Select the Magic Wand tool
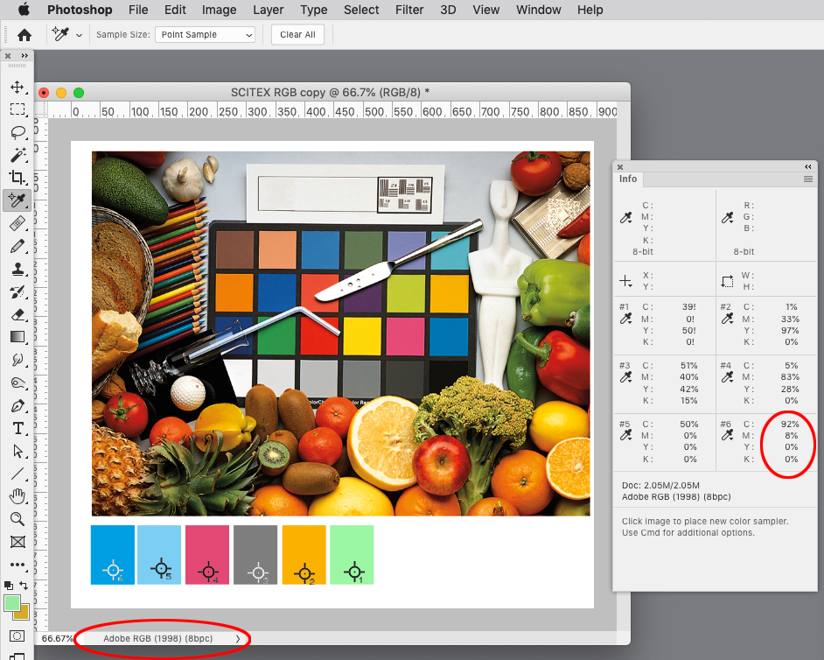Viewport: 824px width, 660px height. [17, 155]
